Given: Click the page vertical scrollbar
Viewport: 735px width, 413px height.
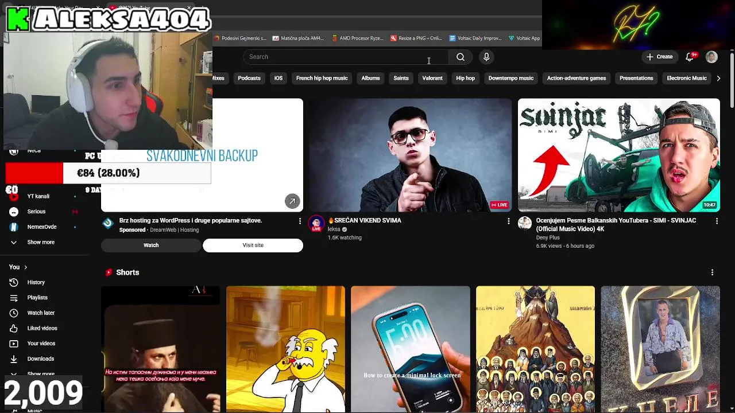Looking at the screenshot, I should pyautogui.click(x=732, y=80).
